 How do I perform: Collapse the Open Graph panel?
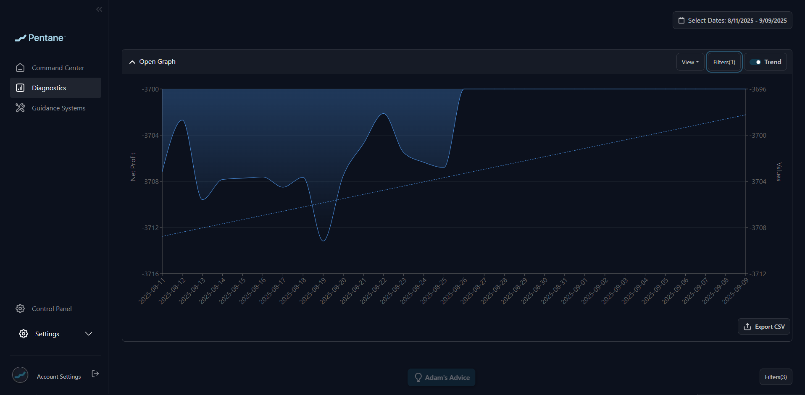(132, 62)
